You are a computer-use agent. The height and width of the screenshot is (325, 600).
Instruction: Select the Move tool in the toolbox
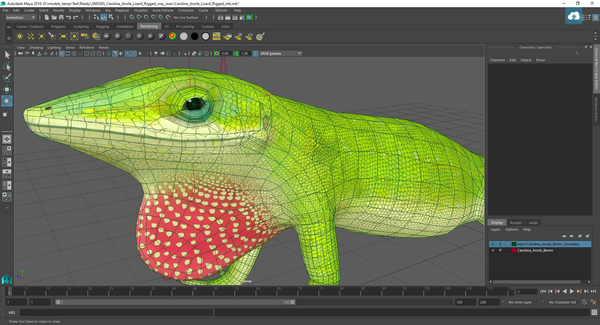[7, 89]
